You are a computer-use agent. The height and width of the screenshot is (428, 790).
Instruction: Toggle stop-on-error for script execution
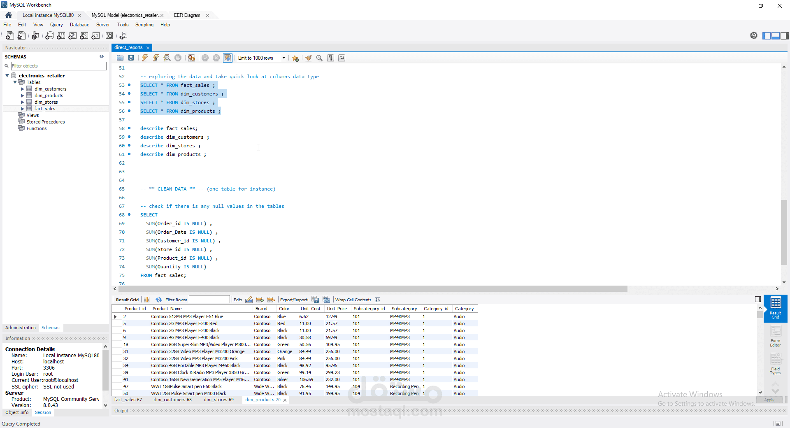[192, 58]
